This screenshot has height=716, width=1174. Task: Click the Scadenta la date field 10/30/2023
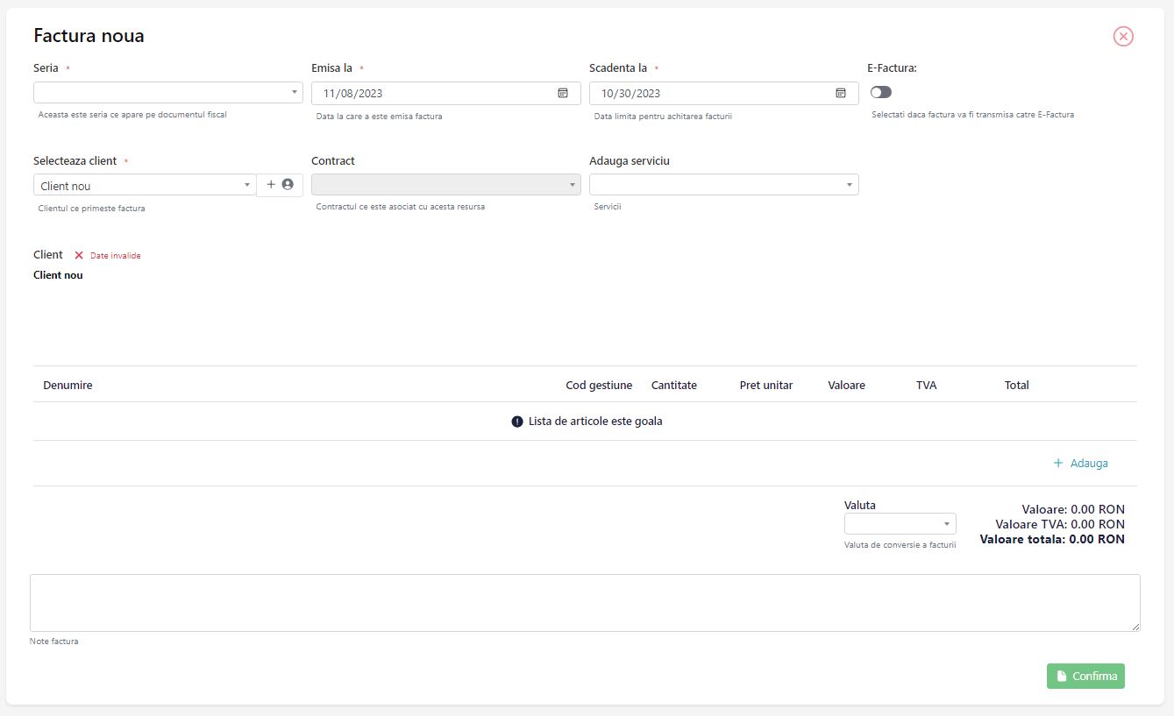tap(724, 93)
